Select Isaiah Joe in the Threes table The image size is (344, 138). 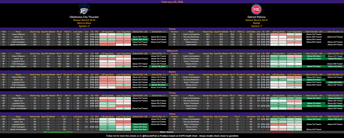[18, 101]
